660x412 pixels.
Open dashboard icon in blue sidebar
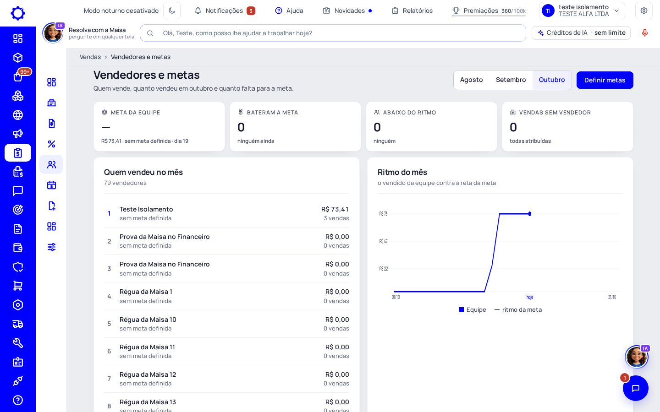(x=18, y=38)
